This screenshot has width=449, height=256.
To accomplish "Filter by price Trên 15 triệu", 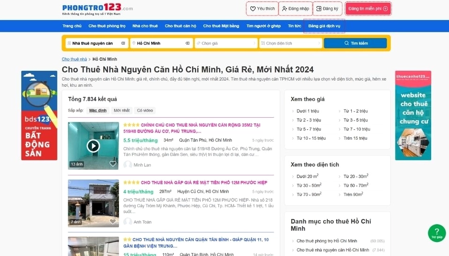I will [356, 138].
